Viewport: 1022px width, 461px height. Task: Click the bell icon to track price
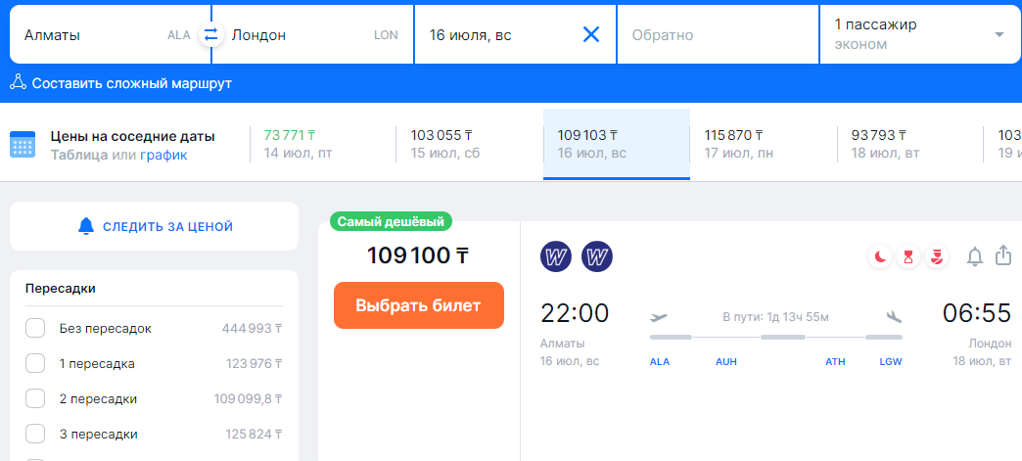[86, 227]
